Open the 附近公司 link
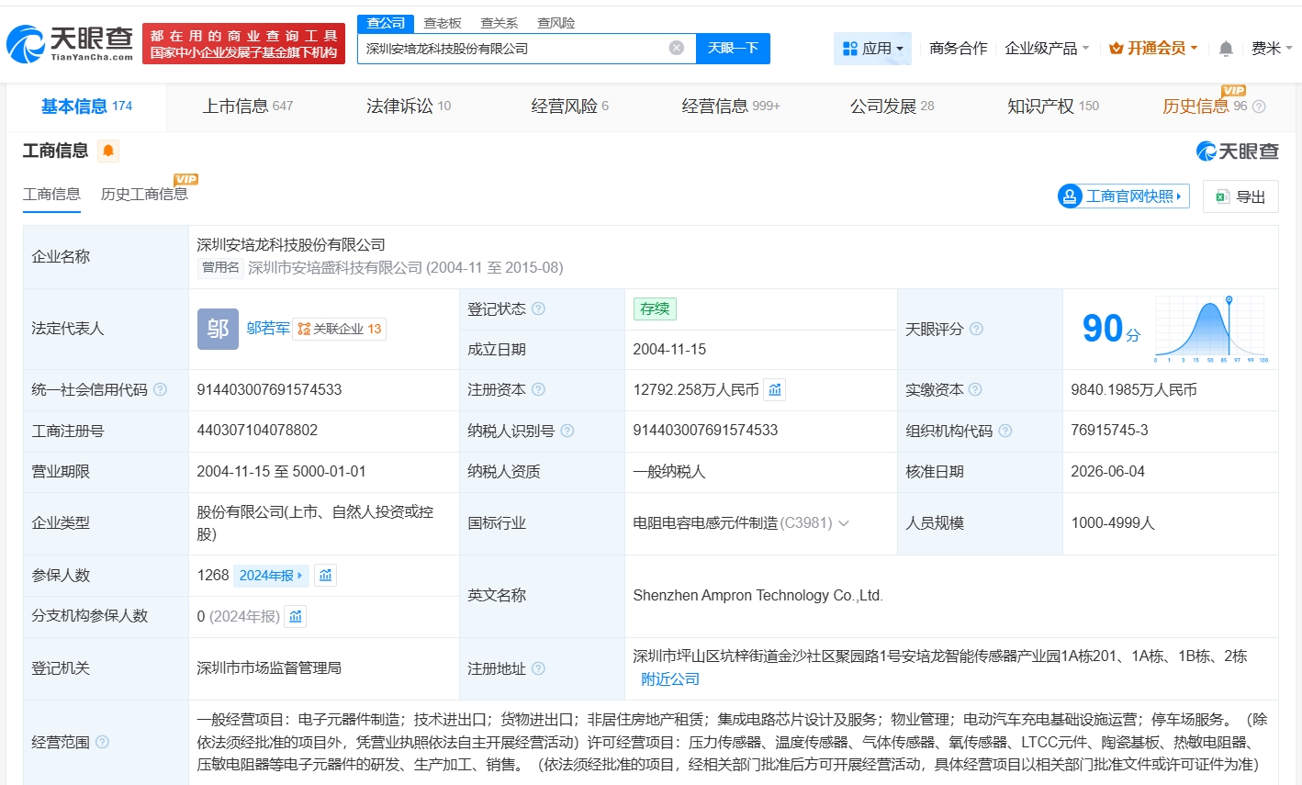 click(x=670, y=679)
